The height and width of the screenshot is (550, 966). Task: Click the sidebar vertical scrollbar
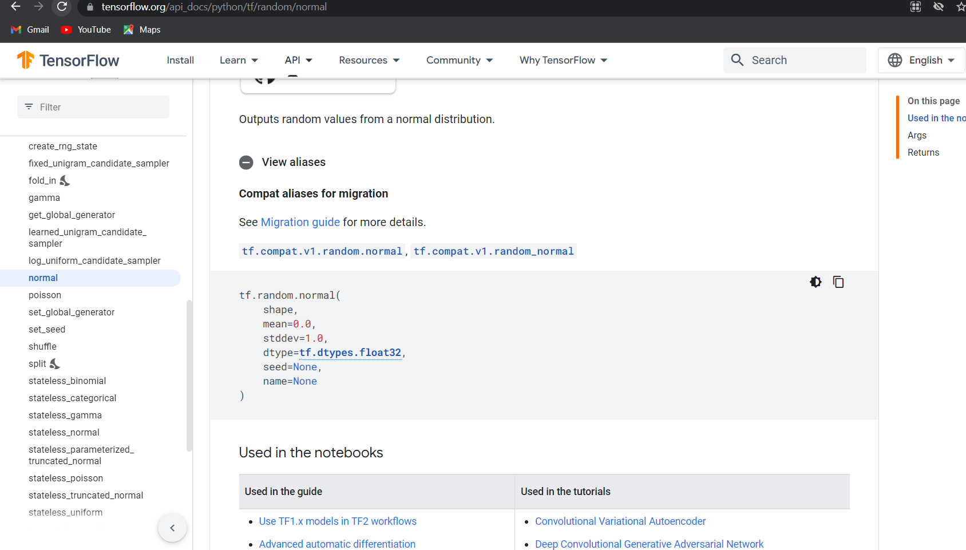point(189,376)
